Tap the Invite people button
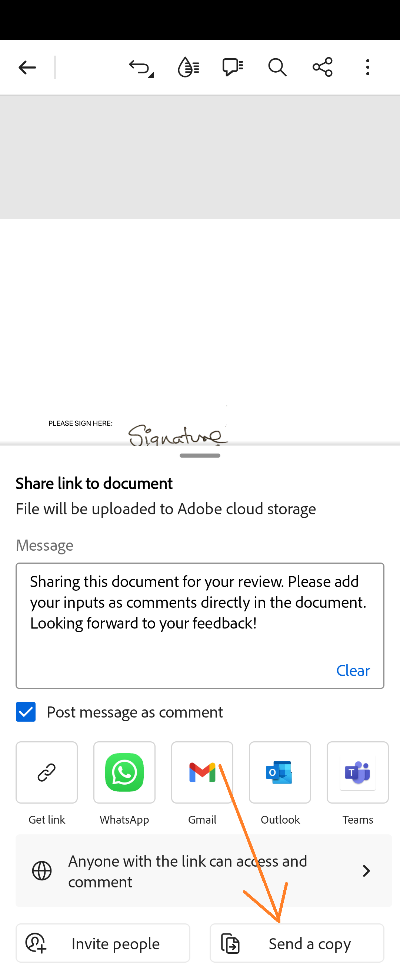Viewport: 400px width, 979px height. pyautogui.click(x=103, y=943)
